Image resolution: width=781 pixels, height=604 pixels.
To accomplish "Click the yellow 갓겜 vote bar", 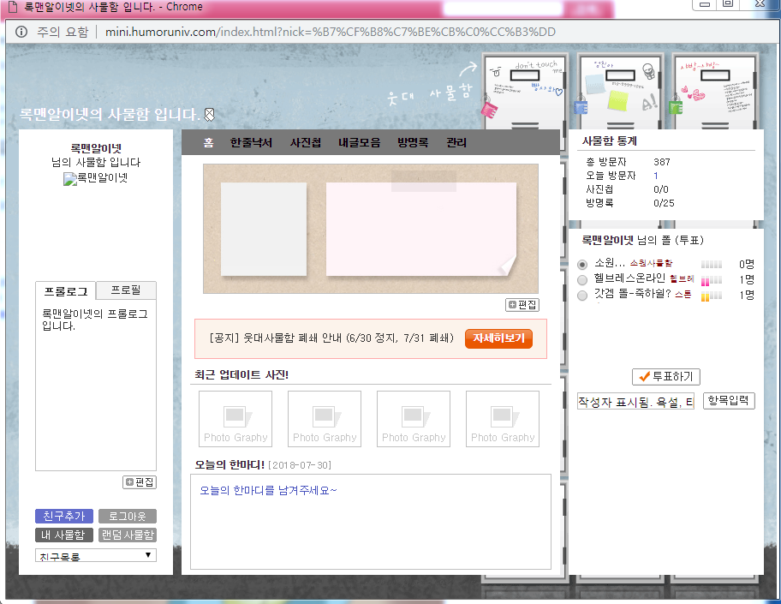I will (x=712, y=296).
